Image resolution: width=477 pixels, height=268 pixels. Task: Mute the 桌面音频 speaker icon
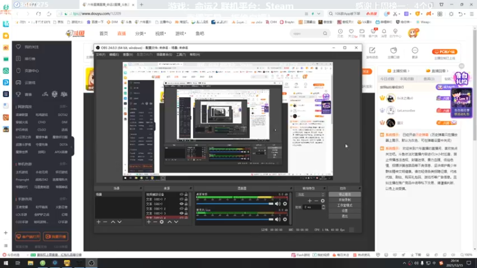(x=278, y=204)
